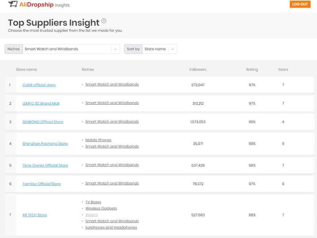Click Shenzhen Pophong's Smart Watch and Wristbands niche
The height and width of the screenshot is (238, 317).
pyautogui.click(x=112, y=146)
